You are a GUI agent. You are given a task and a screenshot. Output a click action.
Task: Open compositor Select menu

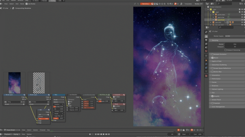11,4
